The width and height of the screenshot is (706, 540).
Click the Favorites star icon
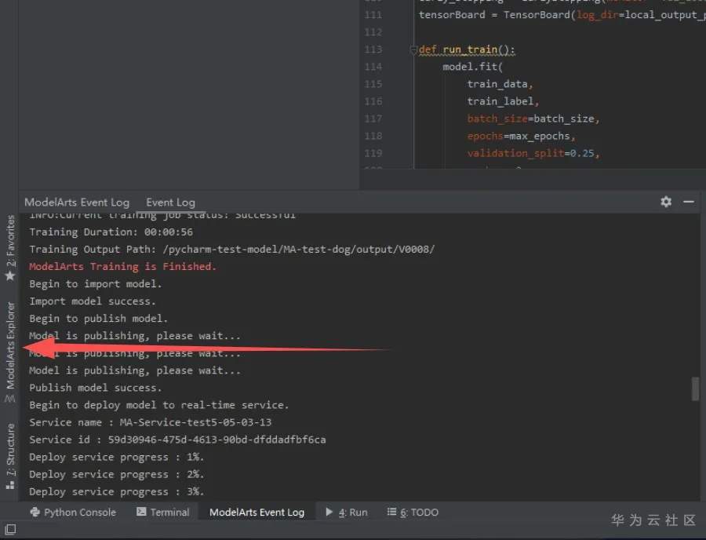[10, 275]
